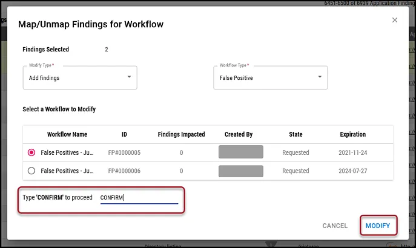Click Findings Impacted value for FP#0000005
Screen dimensions: 416x248
pyautogui.click(x=181, y=152)
